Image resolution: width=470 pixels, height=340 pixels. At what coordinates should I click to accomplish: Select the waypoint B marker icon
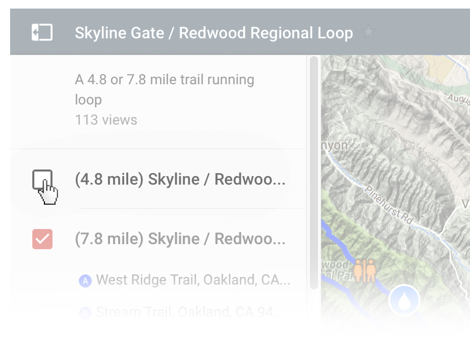click(x=85, y=313)
